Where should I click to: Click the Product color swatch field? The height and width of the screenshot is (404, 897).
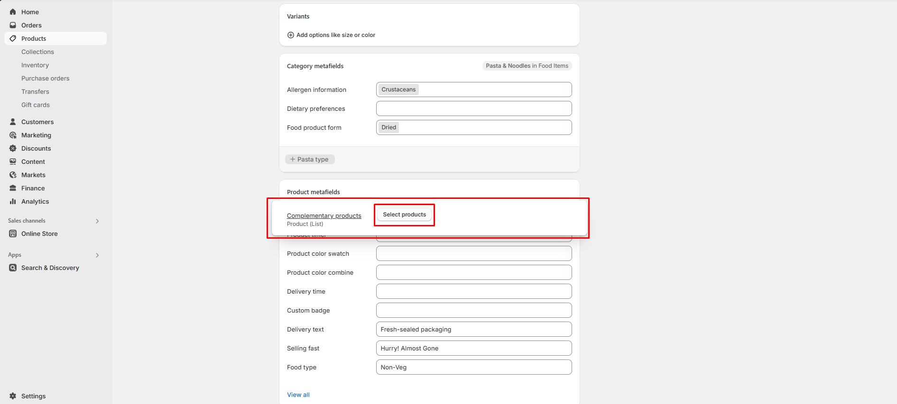click(473, 253)
